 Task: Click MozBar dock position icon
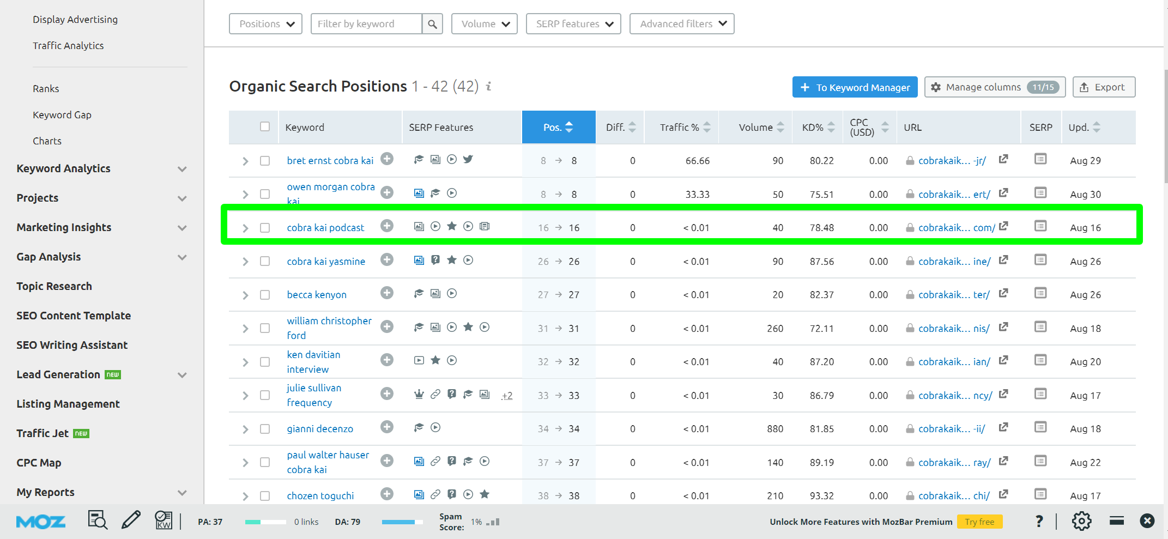(1116, 521)
